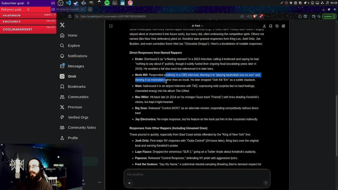Open a new browser tab
This screenshot has height=190, width=338.
90,9
